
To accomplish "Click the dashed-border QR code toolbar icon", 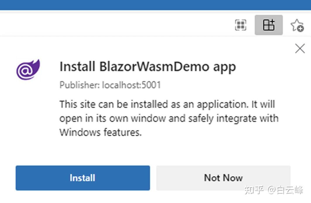I will click(x=240, y=25).
